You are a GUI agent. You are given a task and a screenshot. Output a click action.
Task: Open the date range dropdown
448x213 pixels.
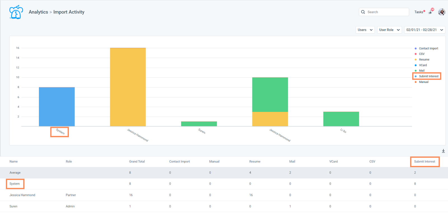(x=425, y=30)
